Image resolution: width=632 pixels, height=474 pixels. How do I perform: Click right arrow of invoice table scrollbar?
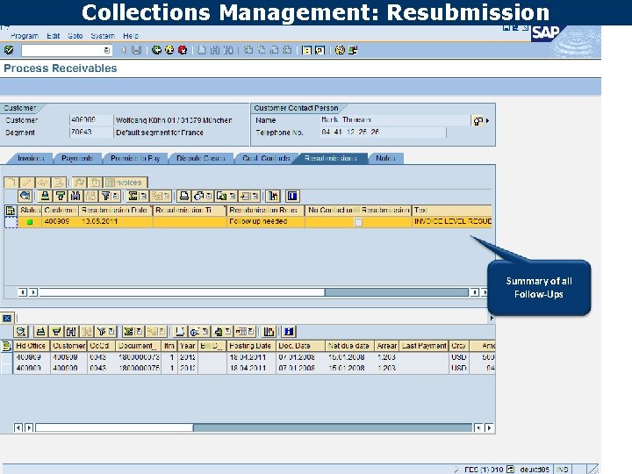tap(489, 427)
